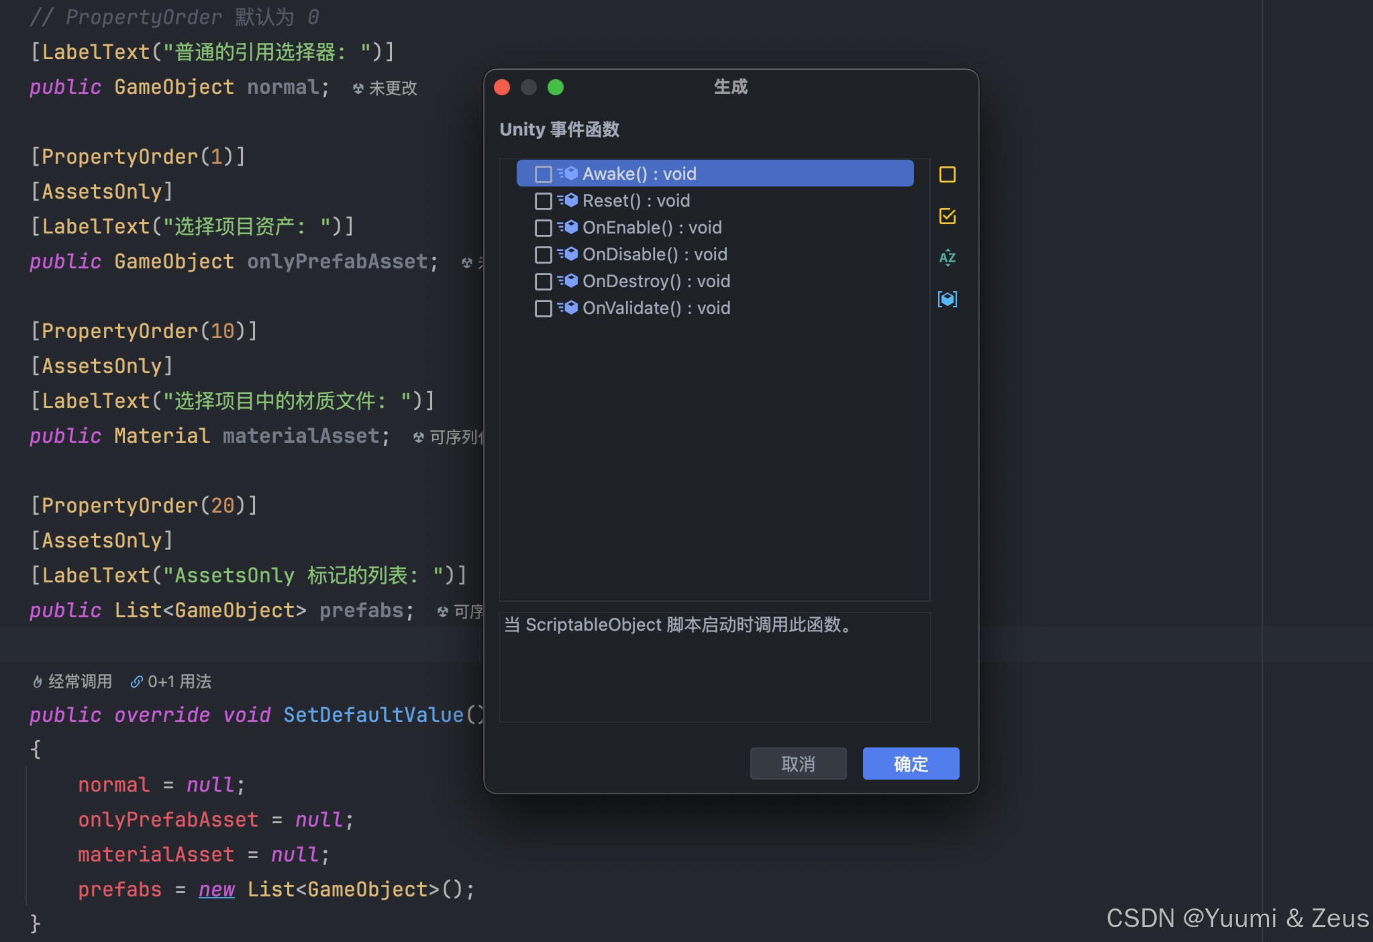Check the OnDestroy() : void checkbox

[543, 282]
